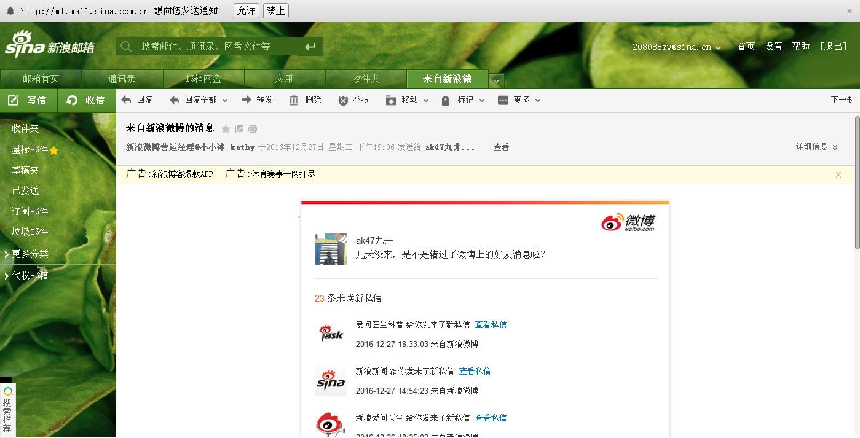The height and width of the screenshot is (438, 860).
Task: Click the notification bell icon
Action: click(x=10, y=11)
